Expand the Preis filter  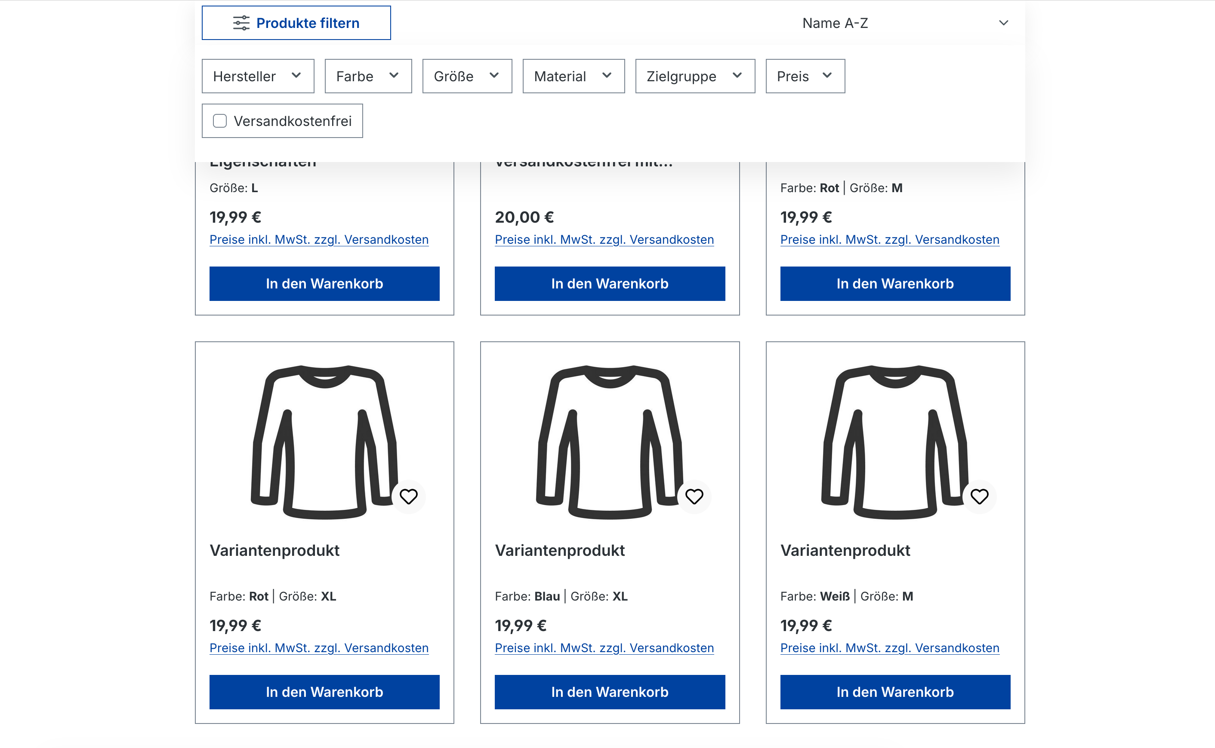pyautogui.click(x=805, y=76)
